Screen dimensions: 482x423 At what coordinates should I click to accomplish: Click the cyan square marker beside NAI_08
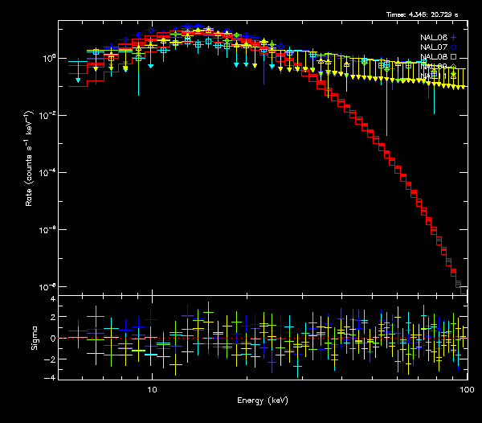coord(453,57)
